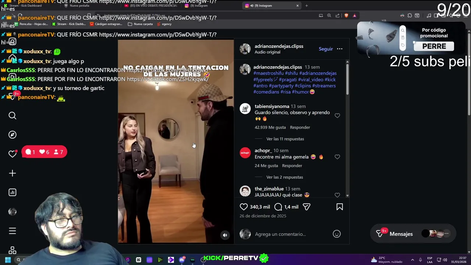Open the "Nueva carpeta" bookmarks folder

(140, 24)
